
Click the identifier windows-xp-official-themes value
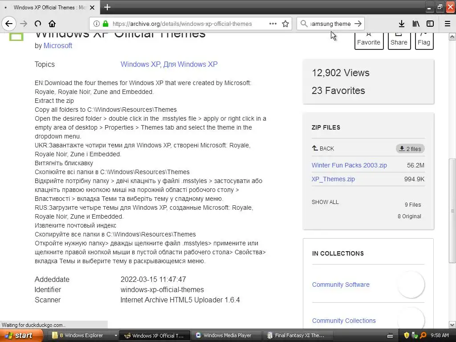pyautogui.click(x=162, y=289)
